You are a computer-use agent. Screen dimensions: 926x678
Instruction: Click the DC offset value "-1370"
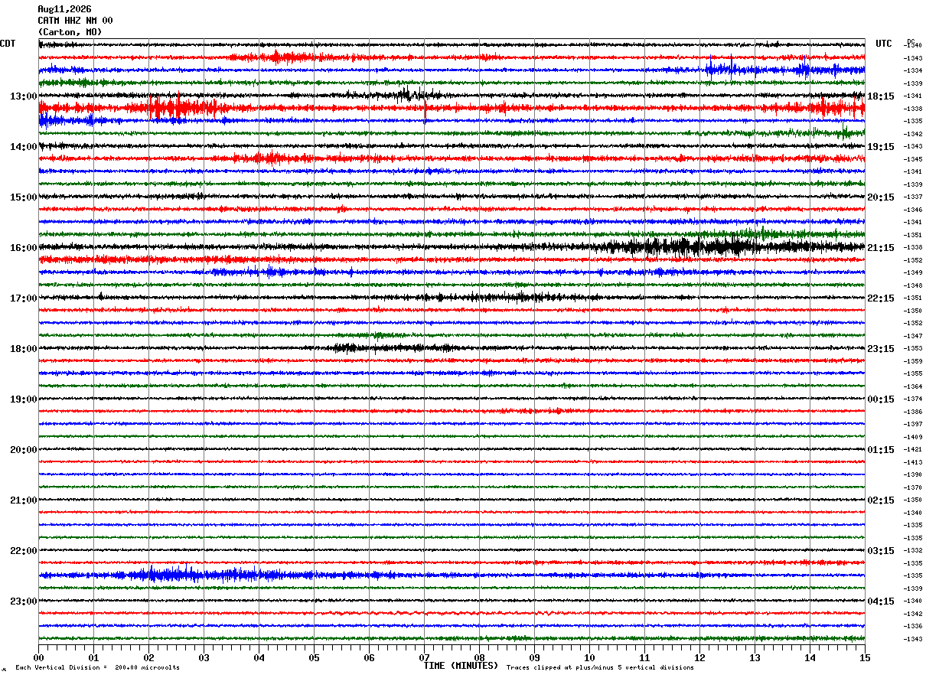point(913,487)
